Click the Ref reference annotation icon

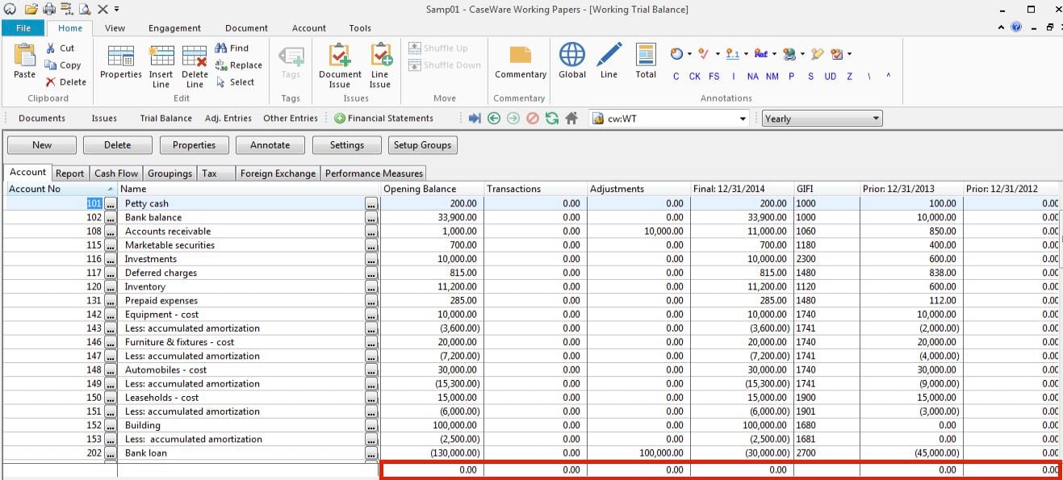coord(760,54)
